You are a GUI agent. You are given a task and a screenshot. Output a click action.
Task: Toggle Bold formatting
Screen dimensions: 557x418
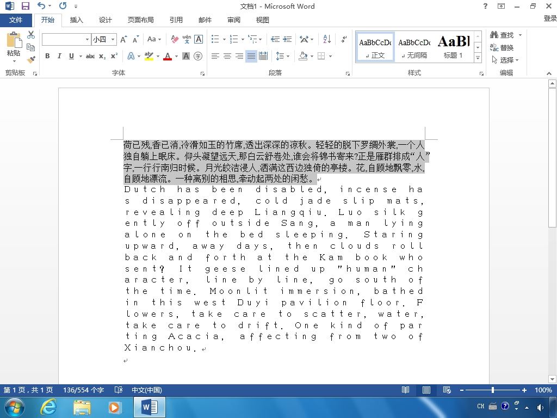47,56
